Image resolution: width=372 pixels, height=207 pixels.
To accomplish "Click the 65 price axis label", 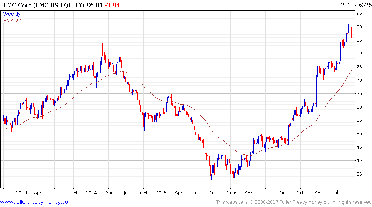I will [359, 94].
